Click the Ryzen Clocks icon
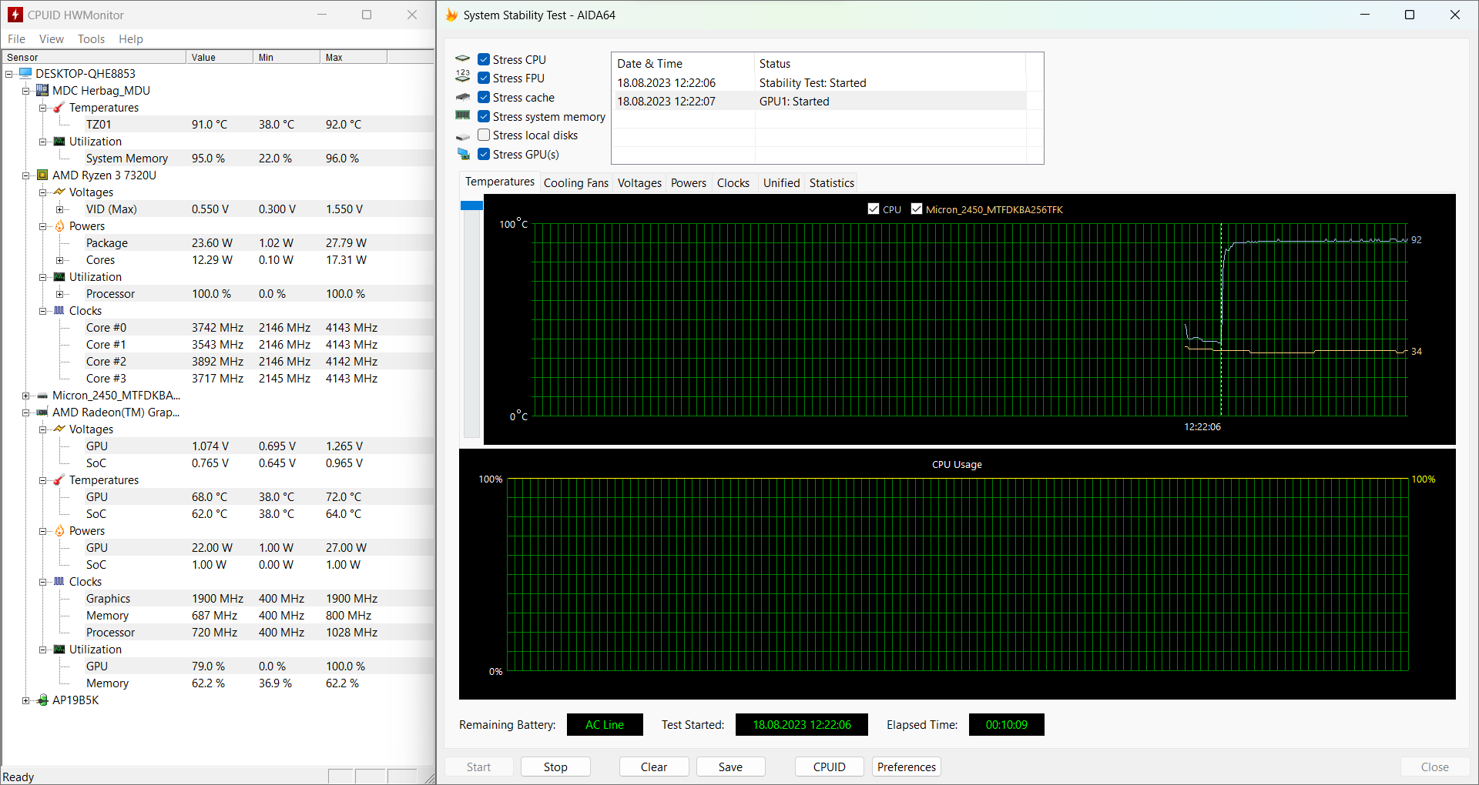The image size is (1479, 785). 59,311
